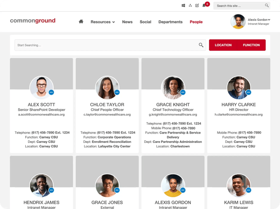Viewport: 280px width, 209px height.
Task: Click the share nodes icon in top bar
Action: [x=190, y=6]
